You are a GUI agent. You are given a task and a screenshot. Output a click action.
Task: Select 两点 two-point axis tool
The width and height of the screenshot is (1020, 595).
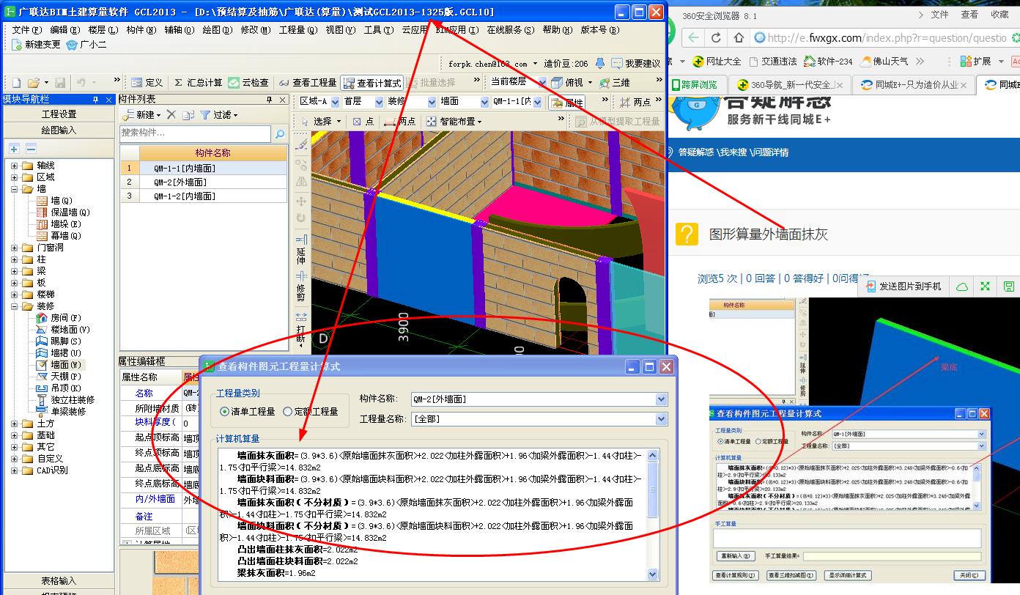635,103
